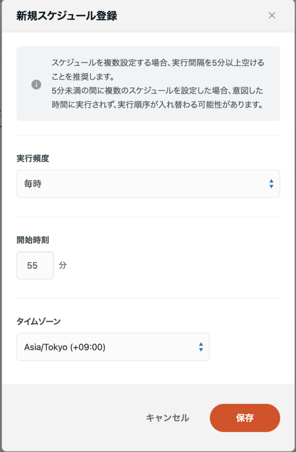
Task: Click the 開始時刻 field label
Action: point(33,240)
